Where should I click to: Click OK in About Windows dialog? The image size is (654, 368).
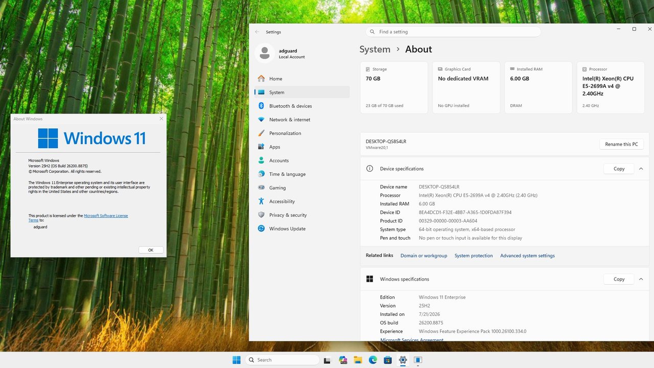pos(151,250)
